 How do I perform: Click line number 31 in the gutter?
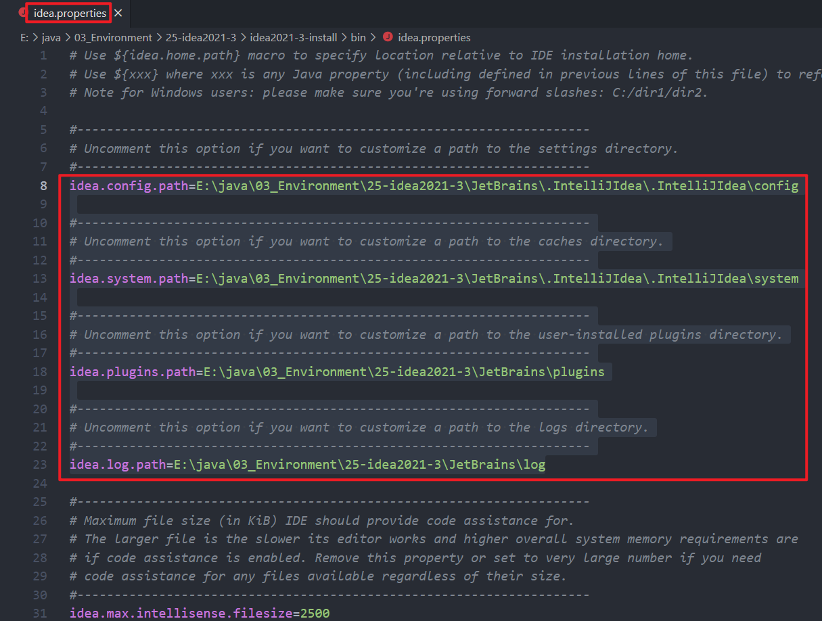[40, 613]
